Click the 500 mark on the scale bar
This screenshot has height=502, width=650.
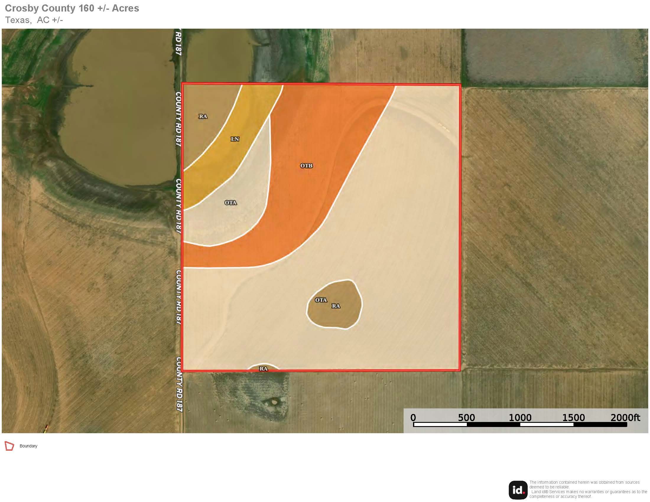pos(466,418)
